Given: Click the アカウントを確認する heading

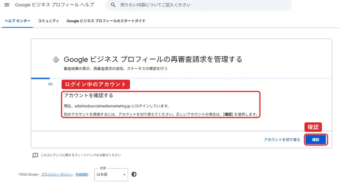Looking at the screenshot, I should pos(88,96).
